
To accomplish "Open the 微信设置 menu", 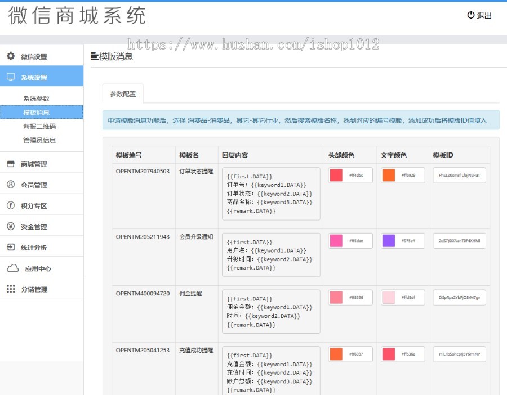I will point(42,56).
